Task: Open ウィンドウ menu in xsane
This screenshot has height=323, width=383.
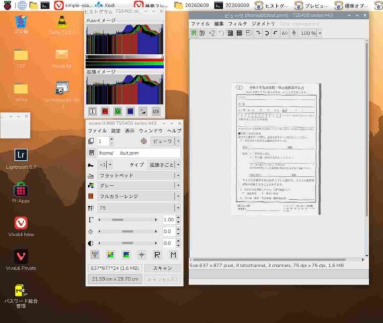Action: [x=151, y=131]
